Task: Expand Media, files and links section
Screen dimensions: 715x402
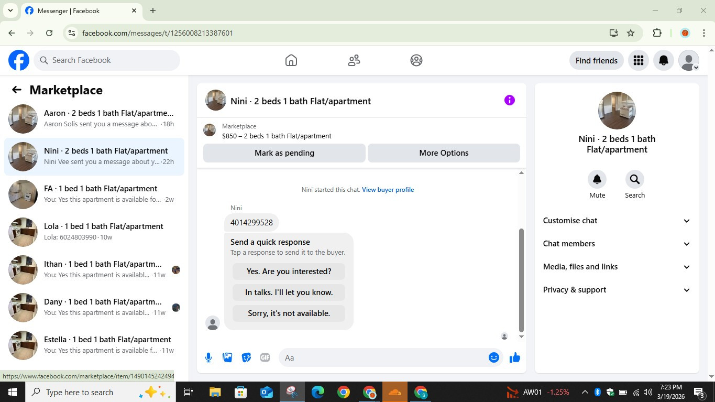Action: pyautogui.click(x=617, y=267)
